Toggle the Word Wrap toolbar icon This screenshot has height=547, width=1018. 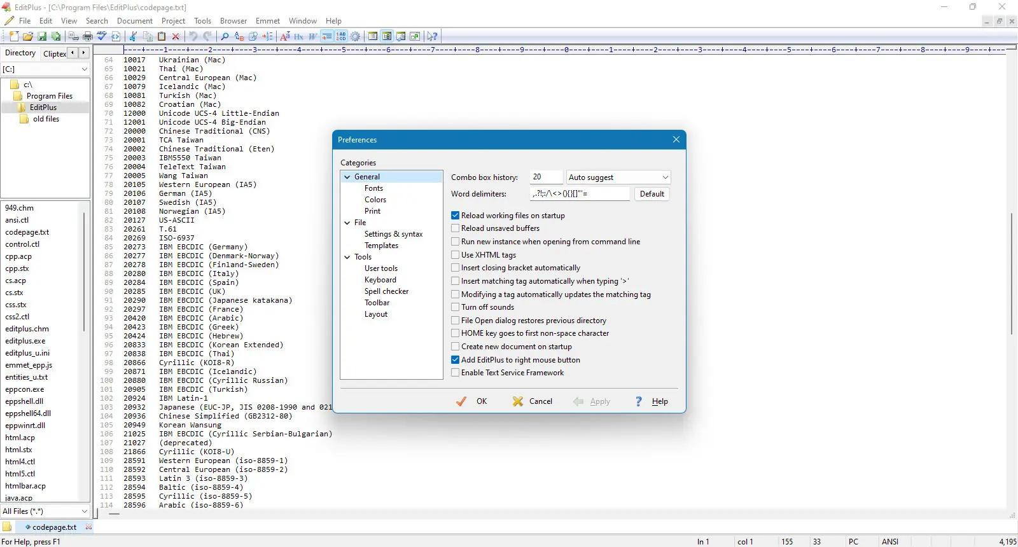coord(312,36)
